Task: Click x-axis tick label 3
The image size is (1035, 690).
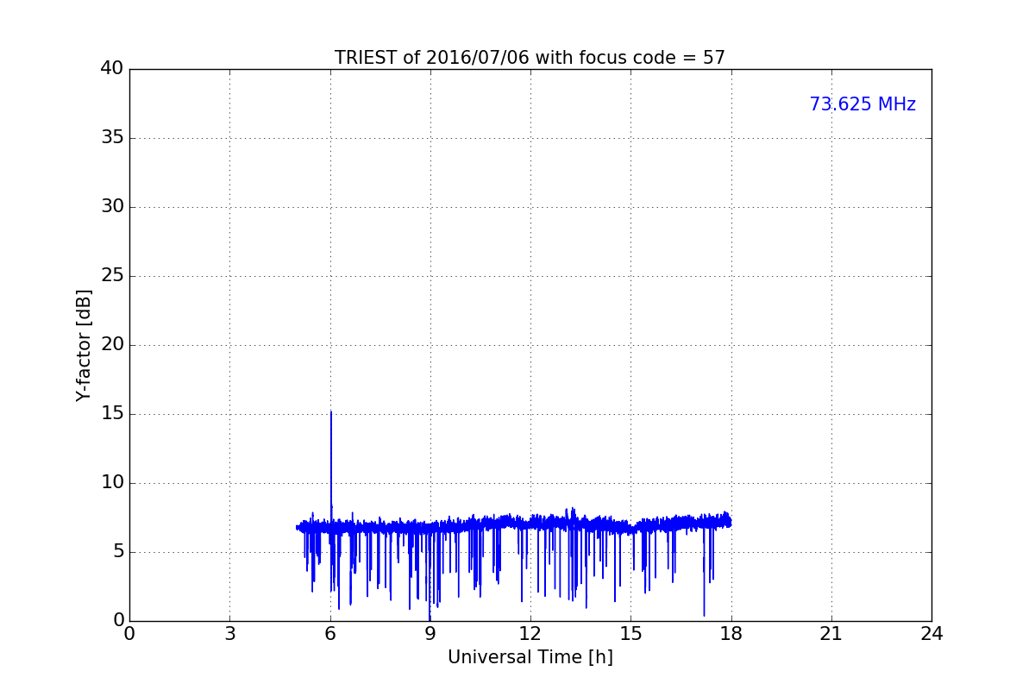Action: (229, 634)
